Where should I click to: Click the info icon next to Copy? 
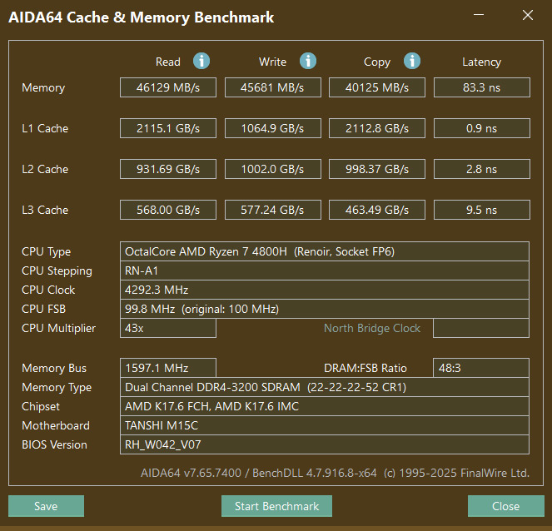[412, 61]
